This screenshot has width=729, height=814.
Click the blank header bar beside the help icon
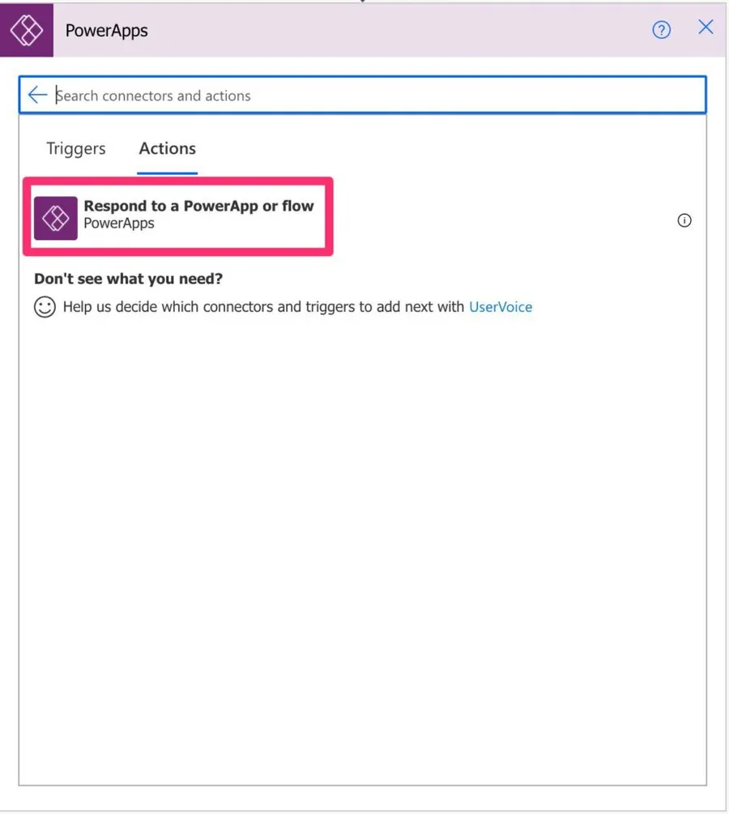coord(405,31)
